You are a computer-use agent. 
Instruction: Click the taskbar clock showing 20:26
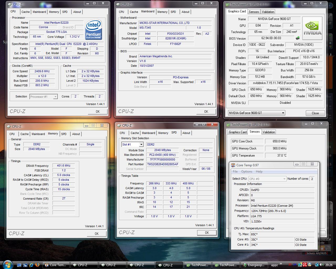329,265
